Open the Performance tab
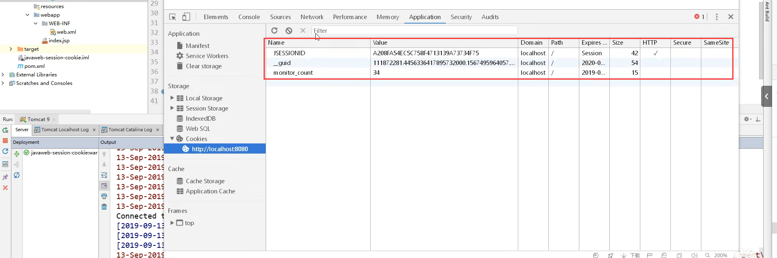This screenshot has width=777, height=258. (350, 17)
